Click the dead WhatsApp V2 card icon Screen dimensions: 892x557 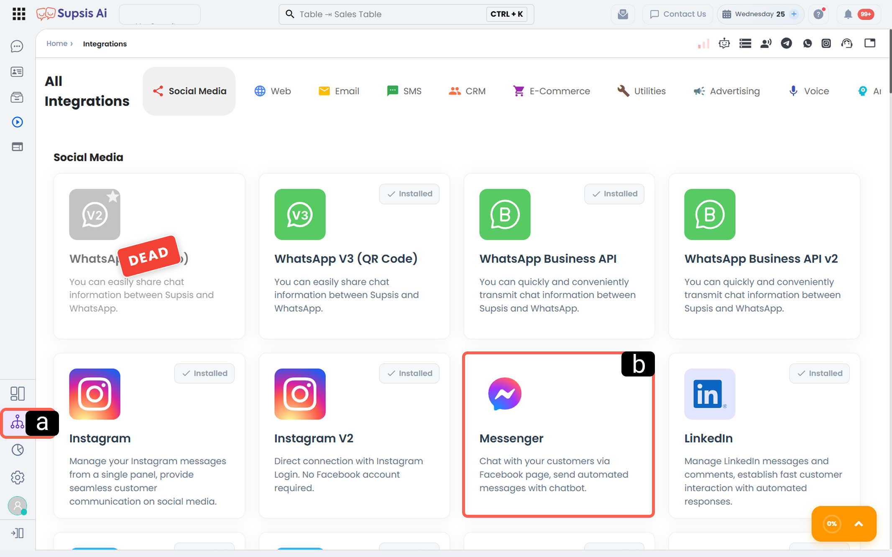coord(95,214)
